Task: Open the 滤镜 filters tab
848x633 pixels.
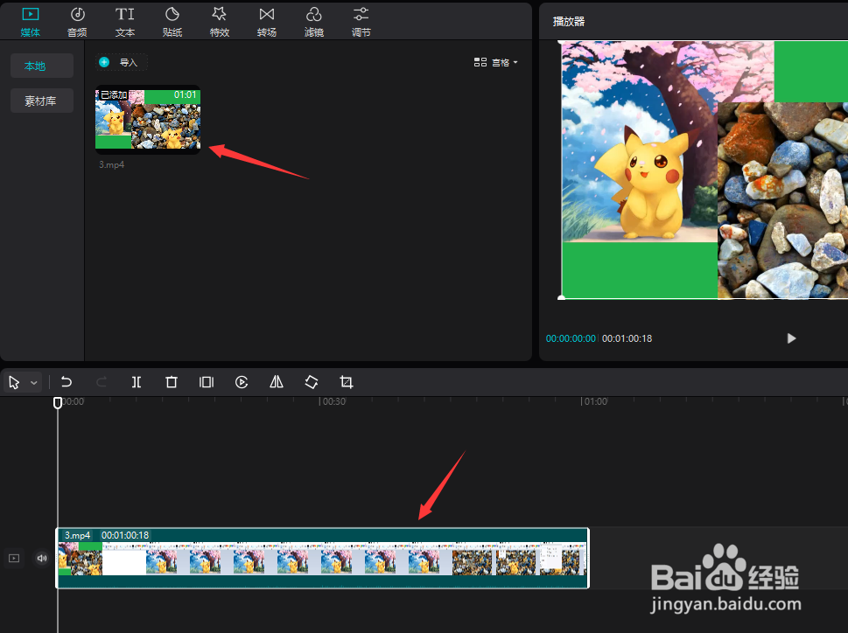Action: coord(314,22)
